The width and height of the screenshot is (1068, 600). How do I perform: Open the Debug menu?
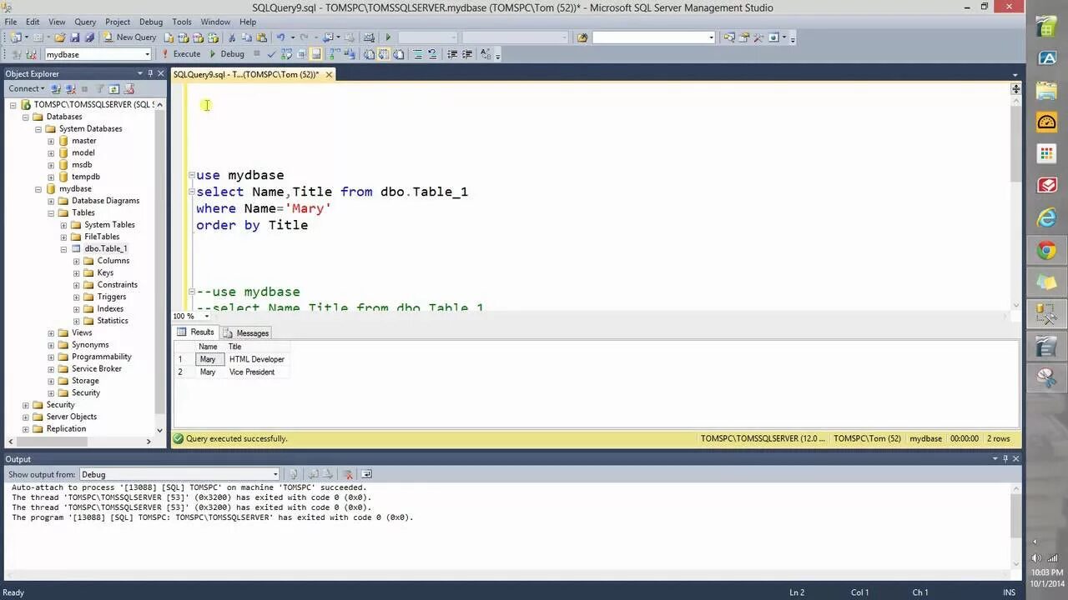coord(151,22)
